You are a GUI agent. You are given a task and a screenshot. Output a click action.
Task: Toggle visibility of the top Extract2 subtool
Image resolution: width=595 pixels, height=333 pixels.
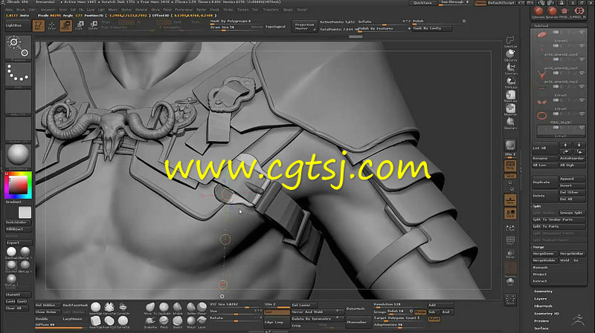[582, 32]
